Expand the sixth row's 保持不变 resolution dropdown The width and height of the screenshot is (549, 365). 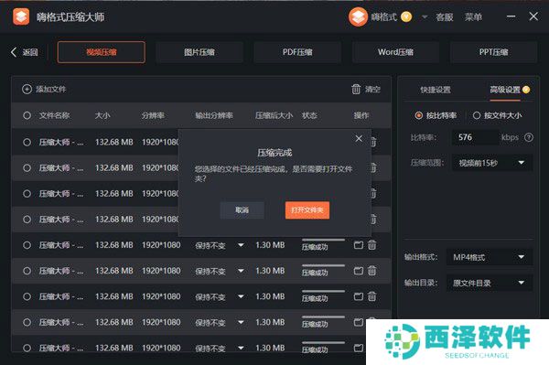241,271
